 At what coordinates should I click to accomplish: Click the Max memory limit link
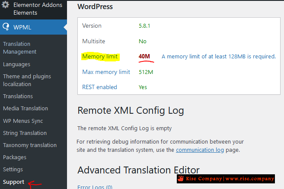click(106, 72)
